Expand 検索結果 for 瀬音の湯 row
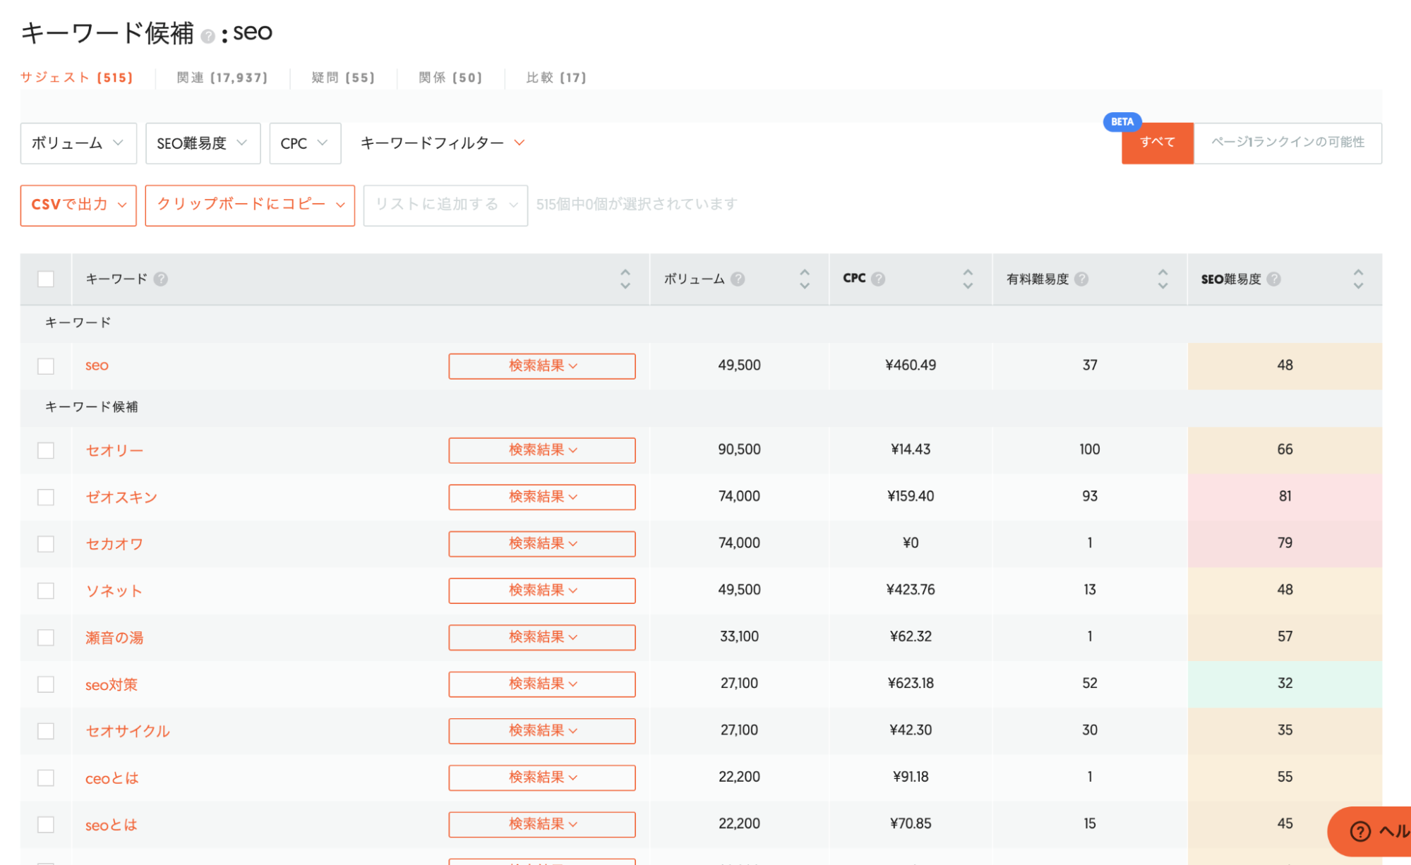Viewport: 1411px width, 865px height. click(542, 637)
